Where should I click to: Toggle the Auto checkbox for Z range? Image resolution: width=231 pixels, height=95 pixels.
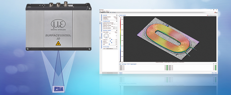(104, 26)
